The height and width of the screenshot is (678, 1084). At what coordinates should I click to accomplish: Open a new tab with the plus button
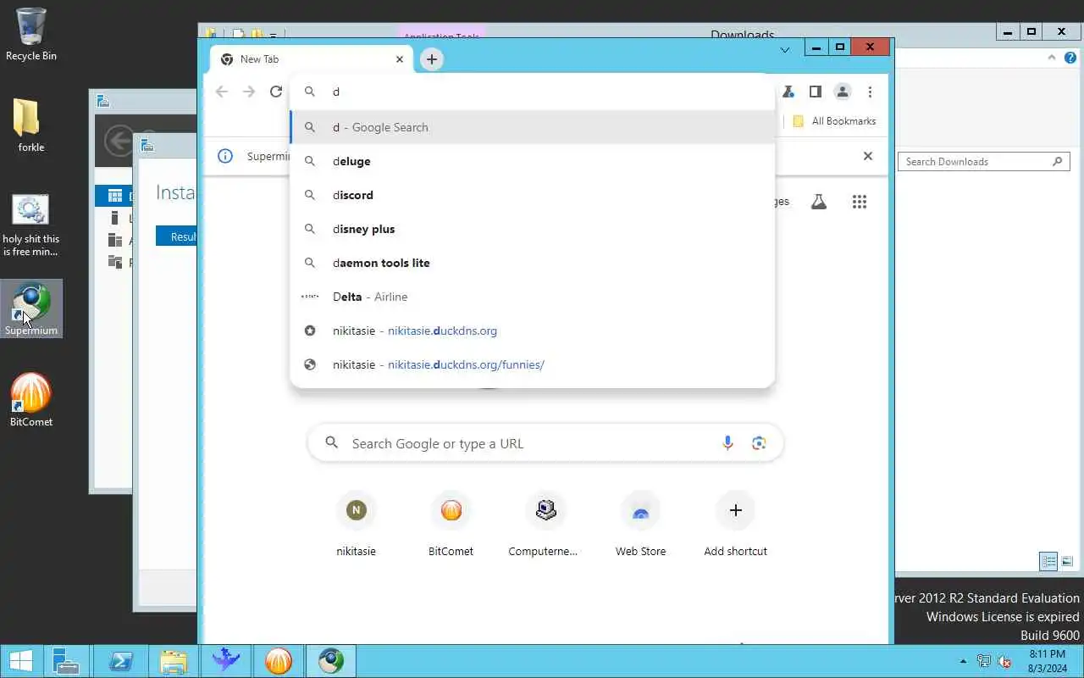(432, 59)
